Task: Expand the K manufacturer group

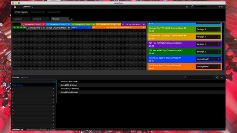Action: [53, 125]
